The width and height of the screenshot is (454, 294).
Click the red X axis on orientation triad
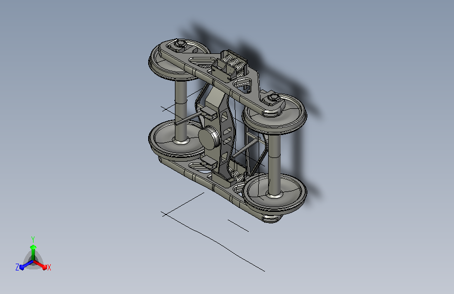tap(41, 265)
